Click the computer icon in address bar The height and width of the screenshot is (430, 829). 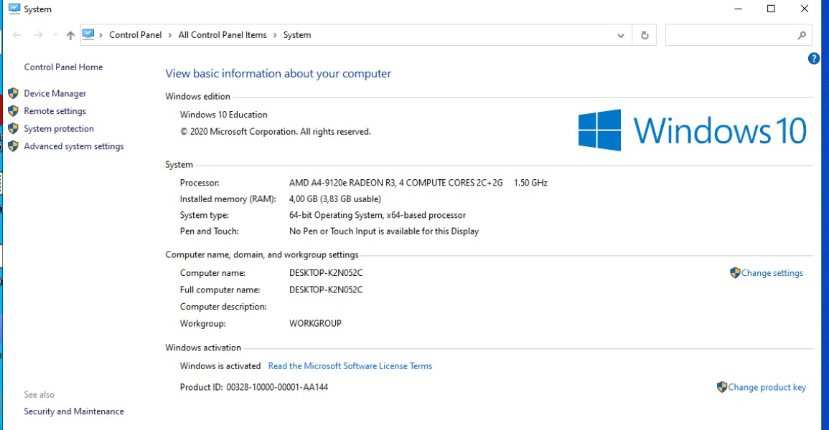[x=88, y=35]
